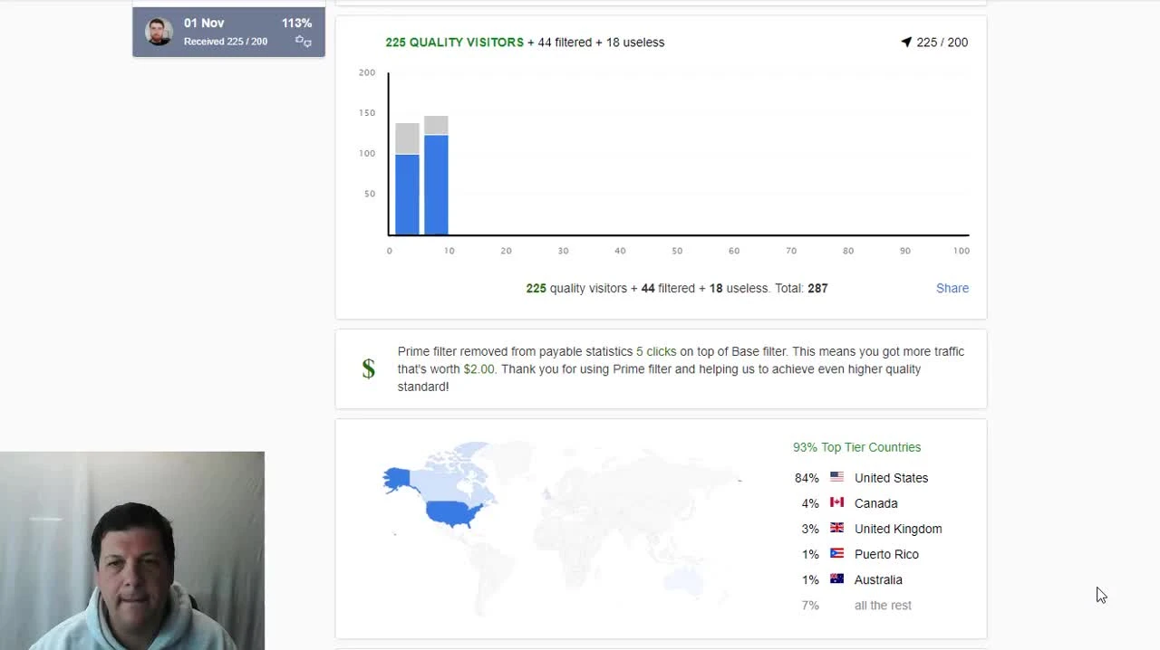Click the United Kingdom flag icon
1160x650 pixels.
pyautogui.click(x=836, y=528)
